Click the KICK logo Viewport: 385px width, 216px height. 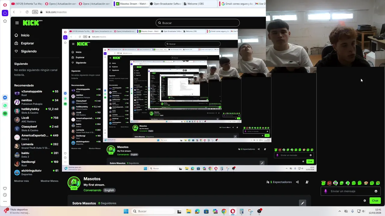click(x=32, y=23)
